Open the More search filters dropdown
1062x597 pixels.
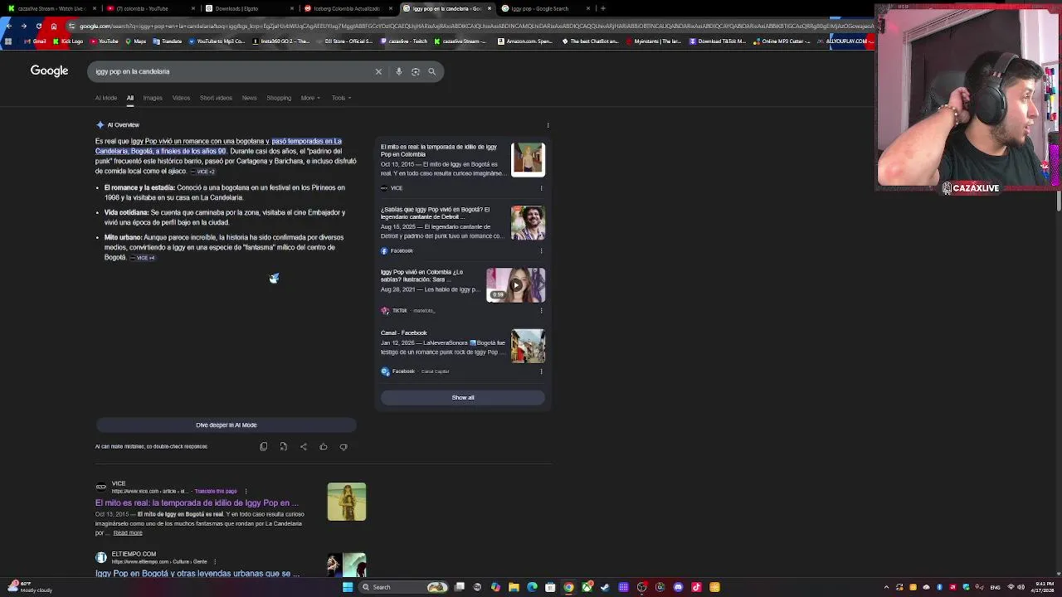click(310, 98)
